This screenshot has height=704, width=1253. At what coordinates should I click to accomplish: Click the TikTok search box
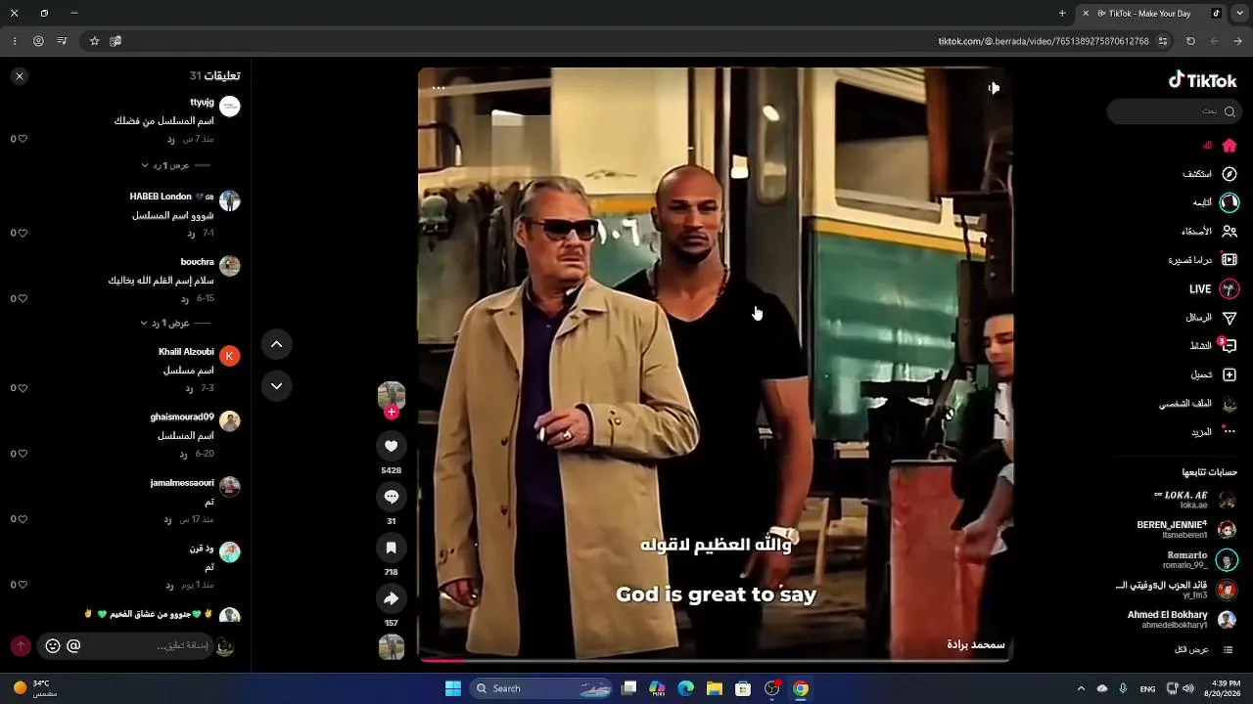(x=1173, y=111)
